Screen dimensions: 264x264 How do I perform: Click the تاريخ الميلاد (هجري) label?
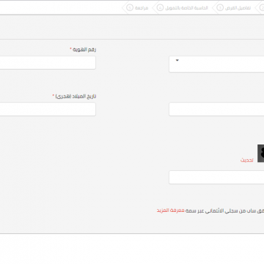(x=76, y=96)
